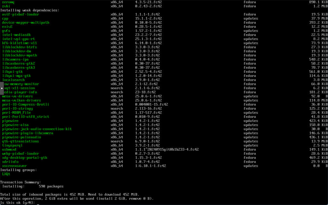Viewport: 328px width, 205px height.
Task: Select the 'perl-IO-Compress-Brotli' package name
Action: tap(26, 104)
